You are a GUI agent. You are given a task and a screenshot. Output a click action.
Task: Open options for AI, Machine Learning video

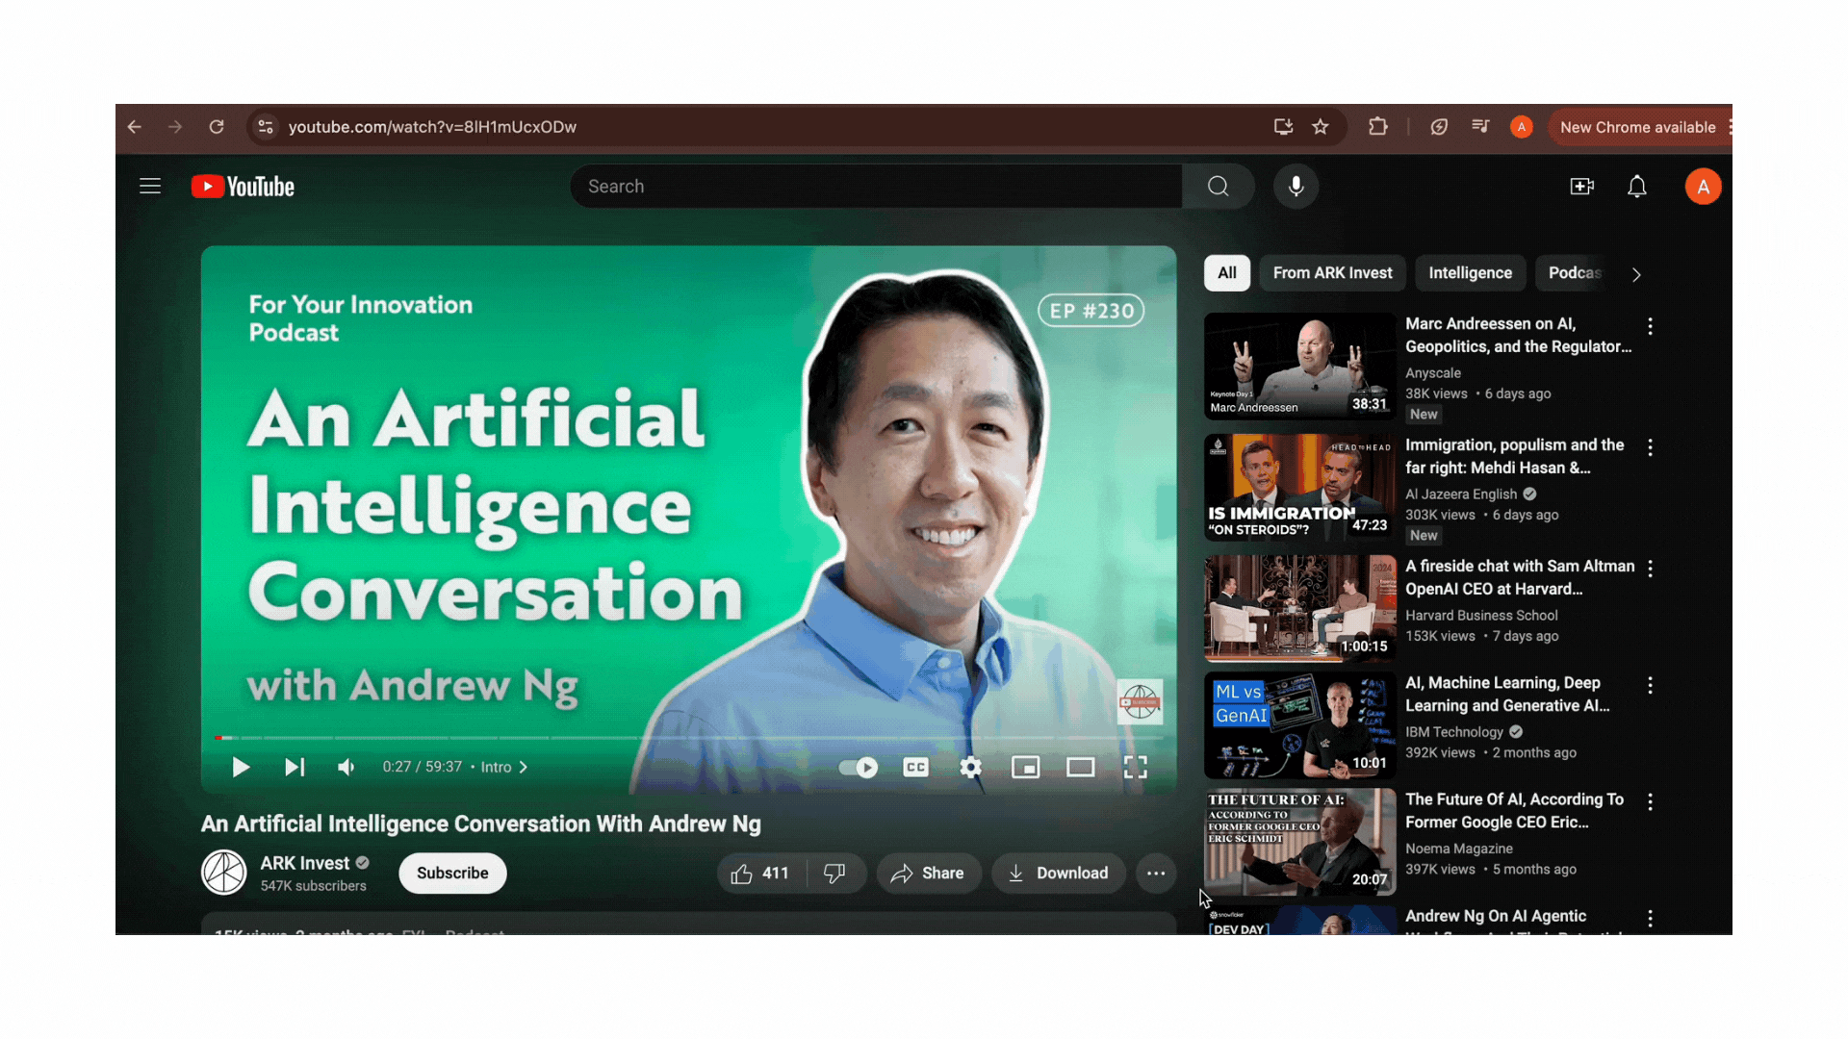[1650, 685]
